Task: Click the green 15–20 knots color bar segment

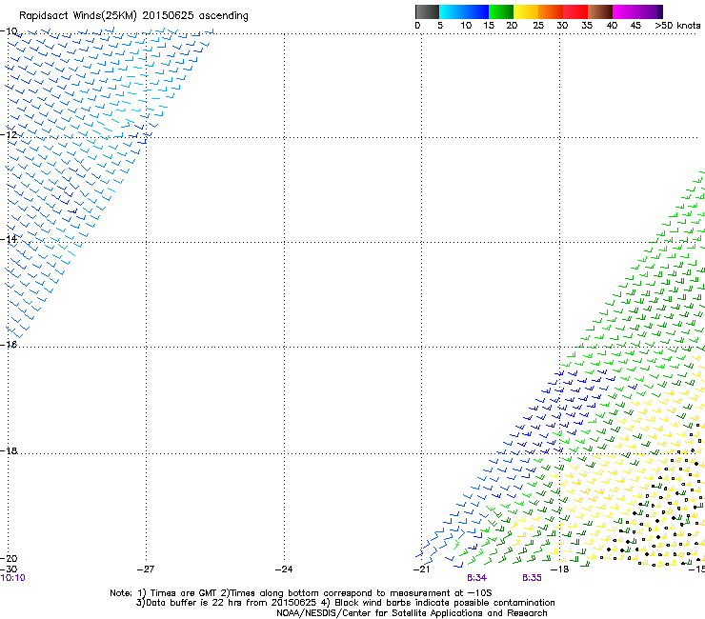Action: 501,11
